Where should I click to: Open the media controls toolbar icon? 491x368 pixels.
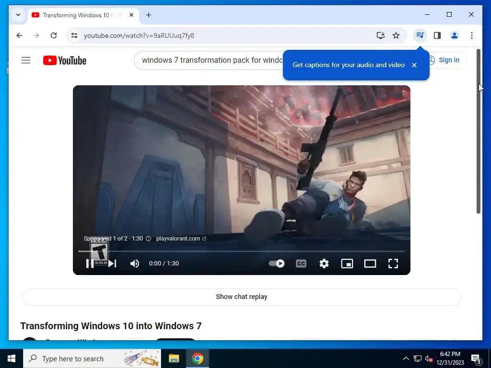(420, 35)
